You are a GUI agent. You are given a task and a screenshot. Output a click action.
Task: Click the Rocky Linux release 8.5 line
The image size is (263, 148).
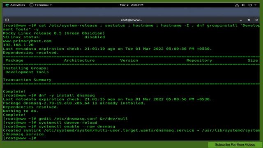tap(54, 33)
